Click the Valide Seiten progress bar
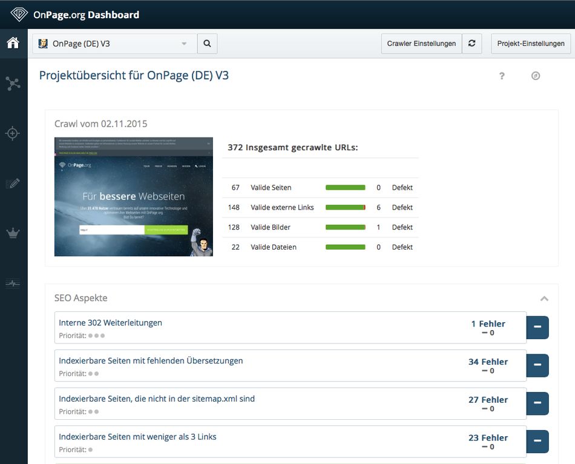This screenshot has height=464, width=575. 346,188
